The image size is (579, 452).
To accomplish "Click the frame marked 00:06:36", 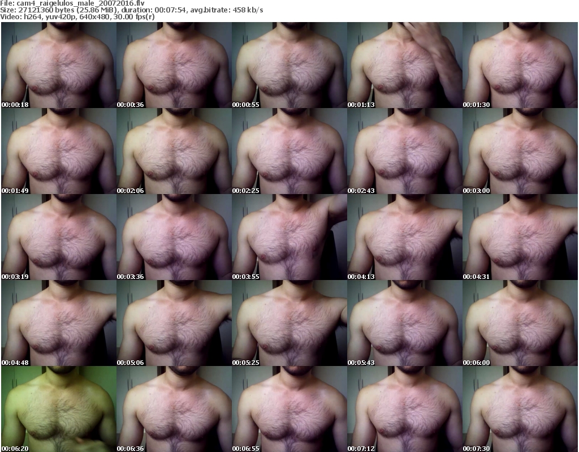I will click(174, 409).
